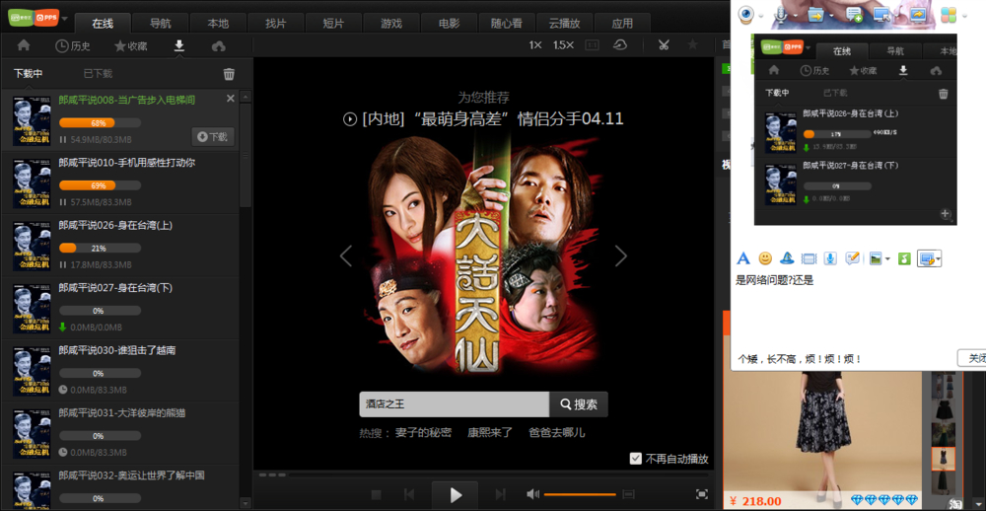Open the 历史 history list
Image resolution: width=986 pixels, height=511 pixels.
[73, 46]
